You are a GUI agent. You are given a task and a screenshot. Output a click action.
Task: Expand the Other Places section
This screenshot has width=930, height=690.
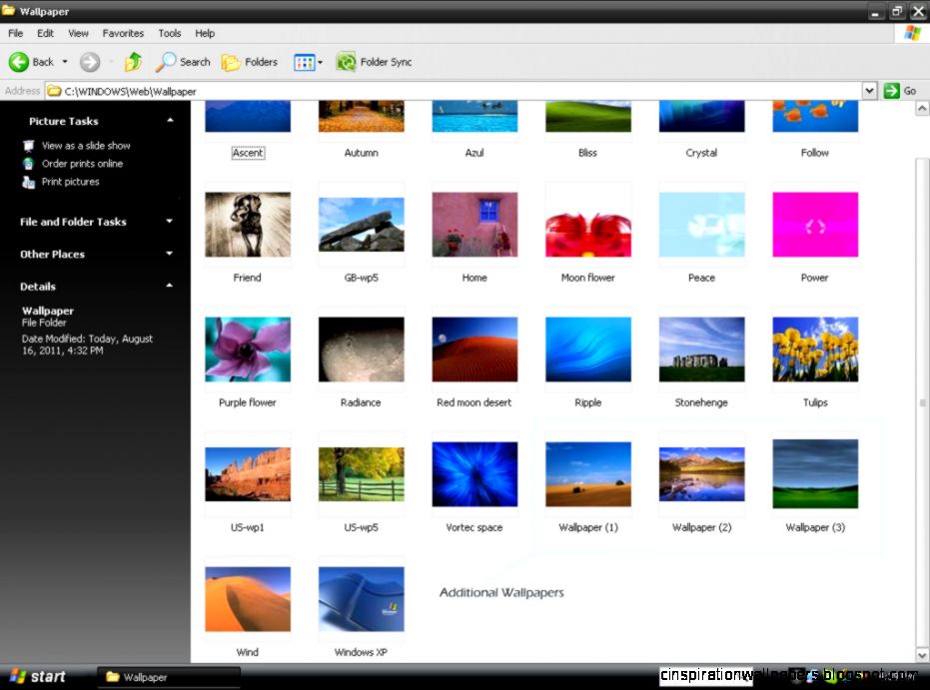(x=170, y=254)
